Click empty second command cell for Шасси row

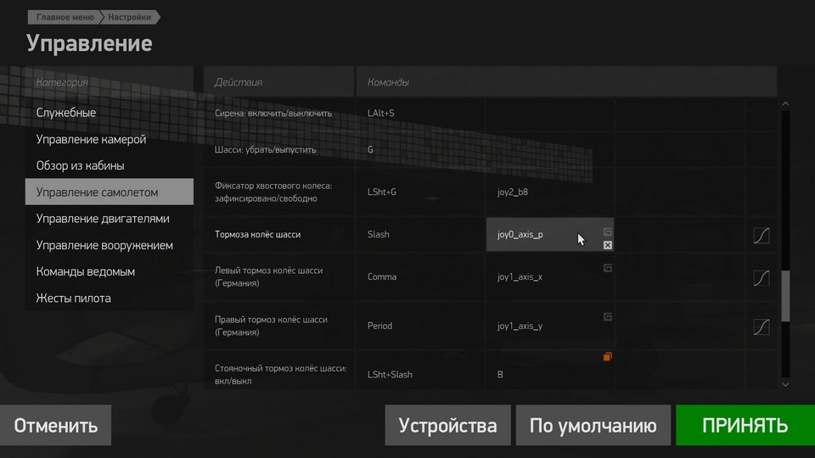coord(550,149)
